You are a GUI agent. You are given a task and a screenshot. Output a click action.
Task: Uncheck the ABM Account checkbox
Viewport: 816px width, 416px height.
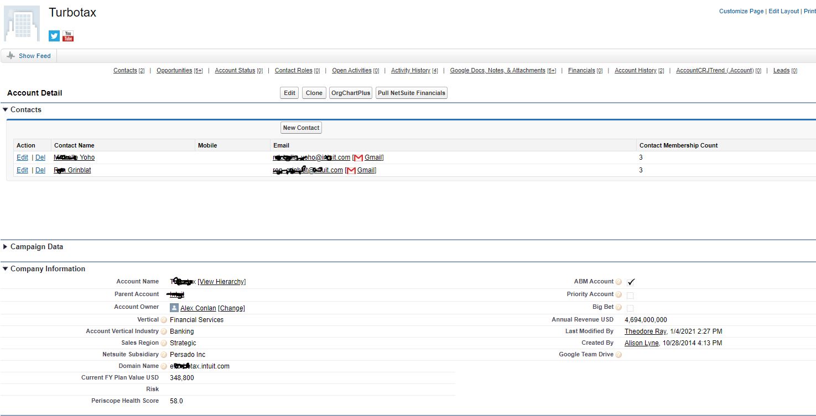pyautogui.click(x=631, y=282)
